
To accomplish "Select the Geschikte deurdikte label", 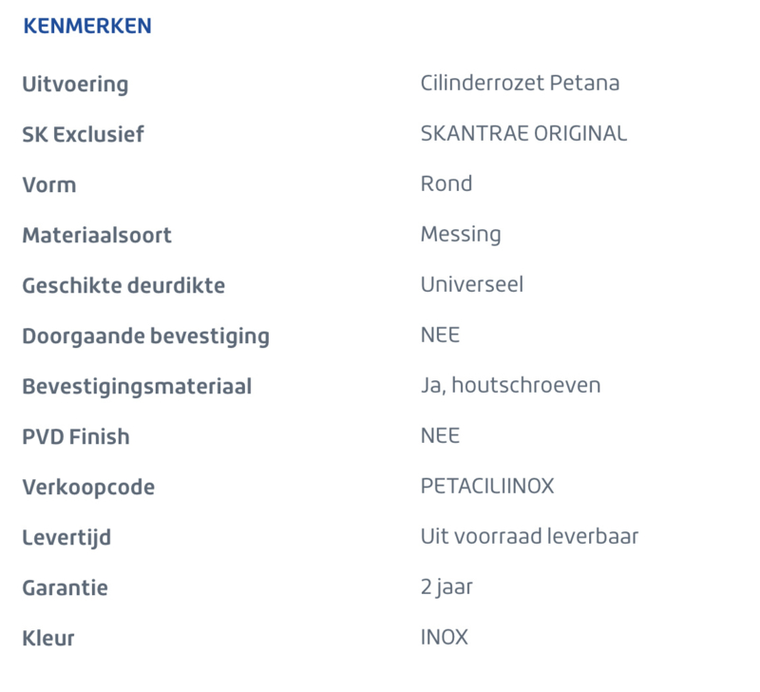I will tap(123, 285).
